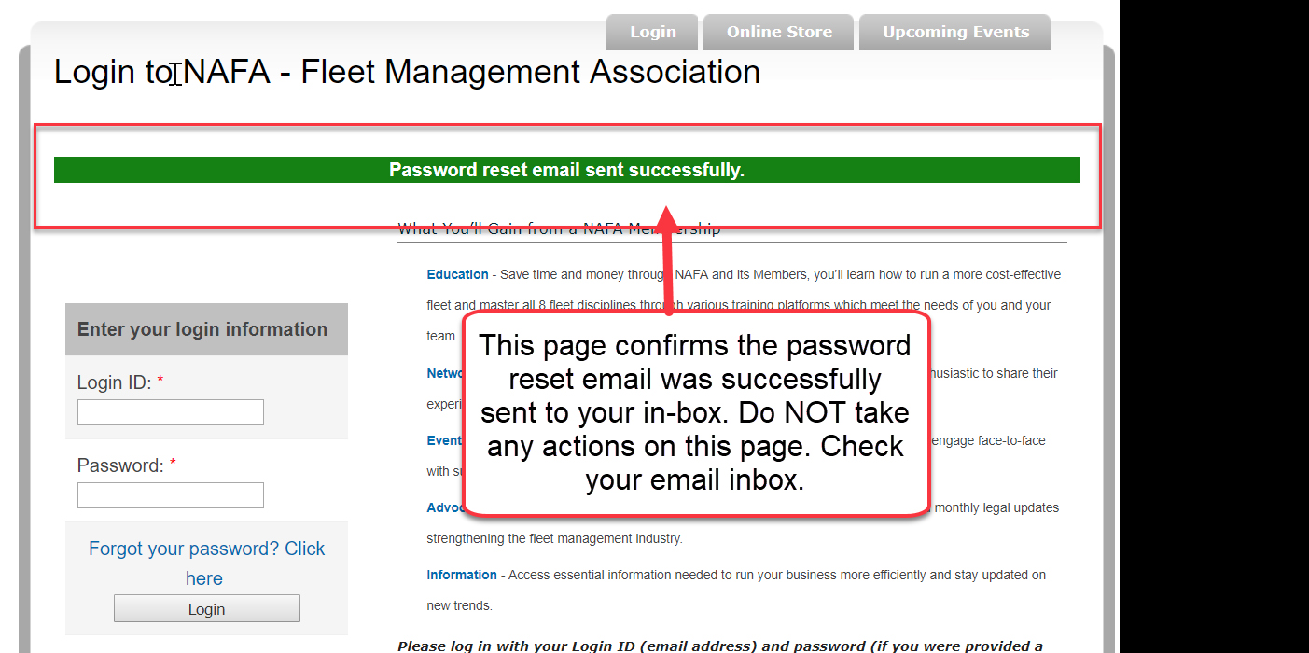
Task: Switch to the Online Store tab
Action: pos(779,33)
